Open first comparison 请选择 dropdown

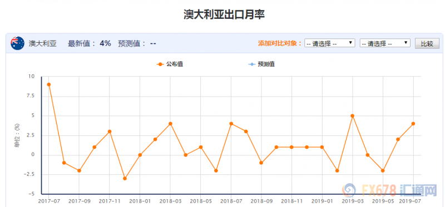click(x=330, y=43)
